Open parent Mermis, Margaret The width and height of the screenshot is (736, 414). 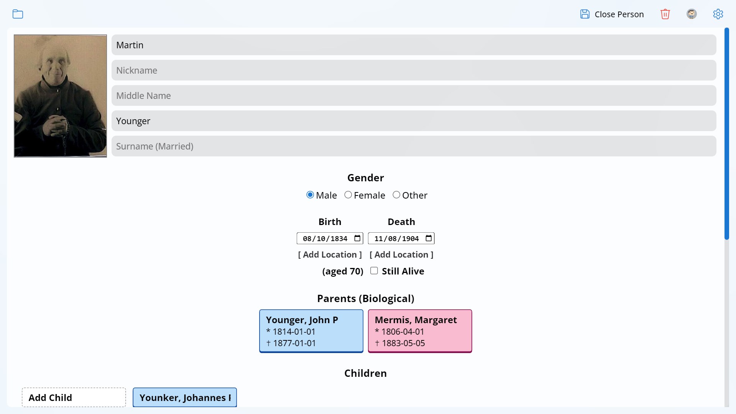419,331
